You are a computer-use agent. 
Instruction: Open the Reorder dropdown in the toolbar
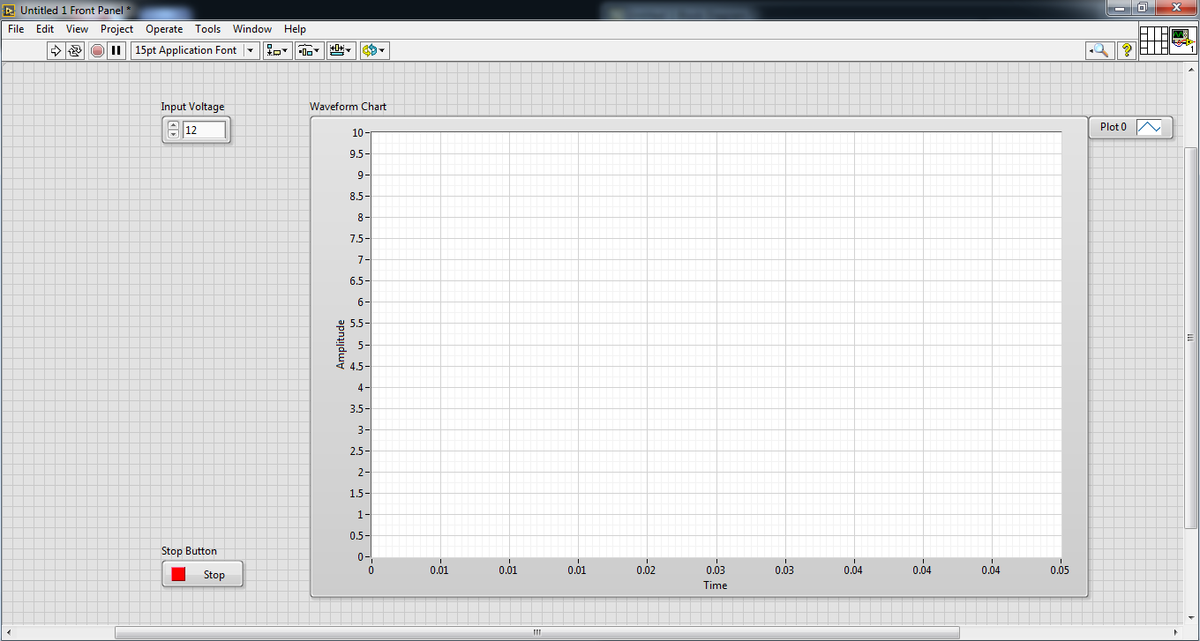click(x=372, y=50)
